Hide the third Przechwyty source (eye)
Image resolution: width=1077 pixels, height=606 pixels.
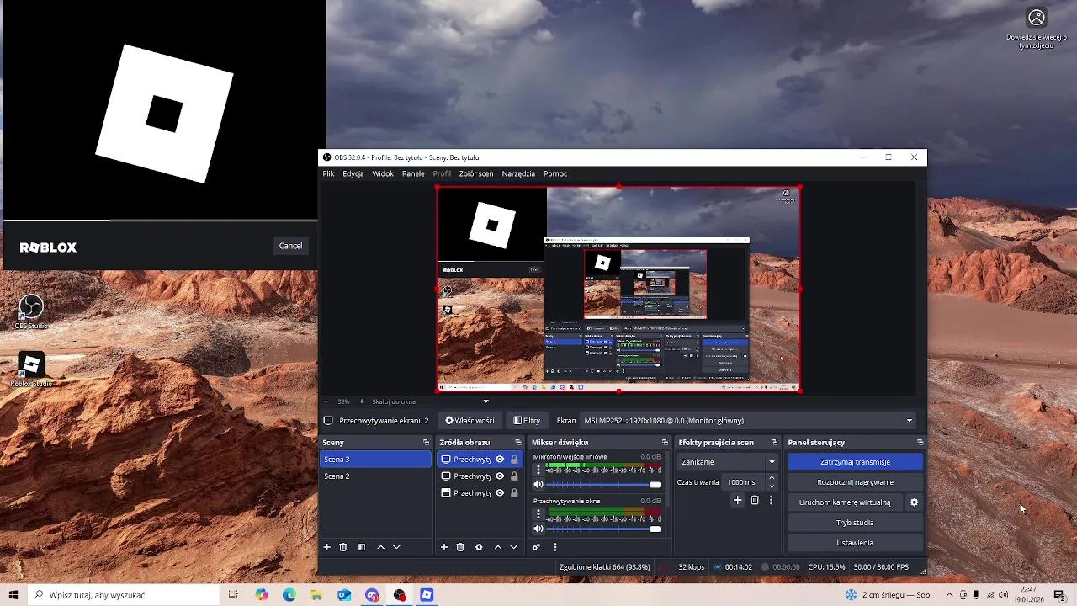click(500, 493)
